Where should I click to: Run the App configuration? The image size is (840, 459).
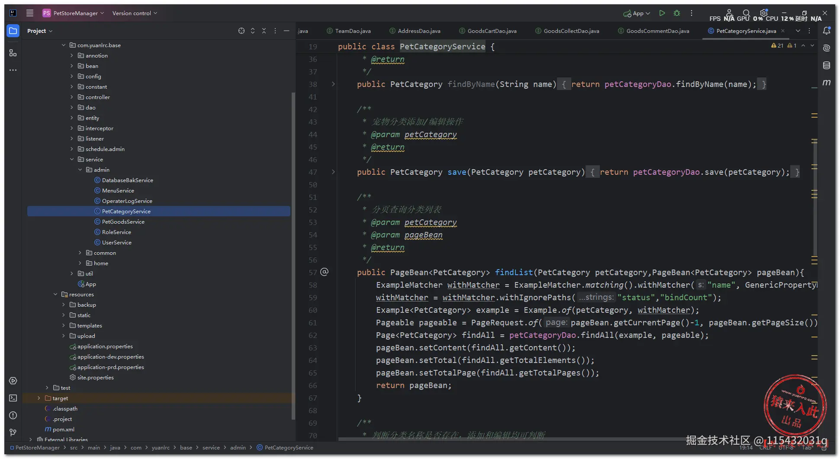click(x=662, y=13)
